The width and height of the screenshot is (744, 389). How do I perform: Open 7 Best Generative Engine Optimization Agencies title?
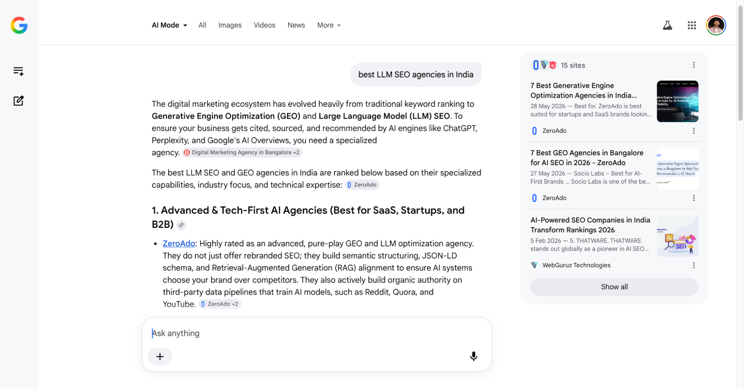click(x=583, y=90)
